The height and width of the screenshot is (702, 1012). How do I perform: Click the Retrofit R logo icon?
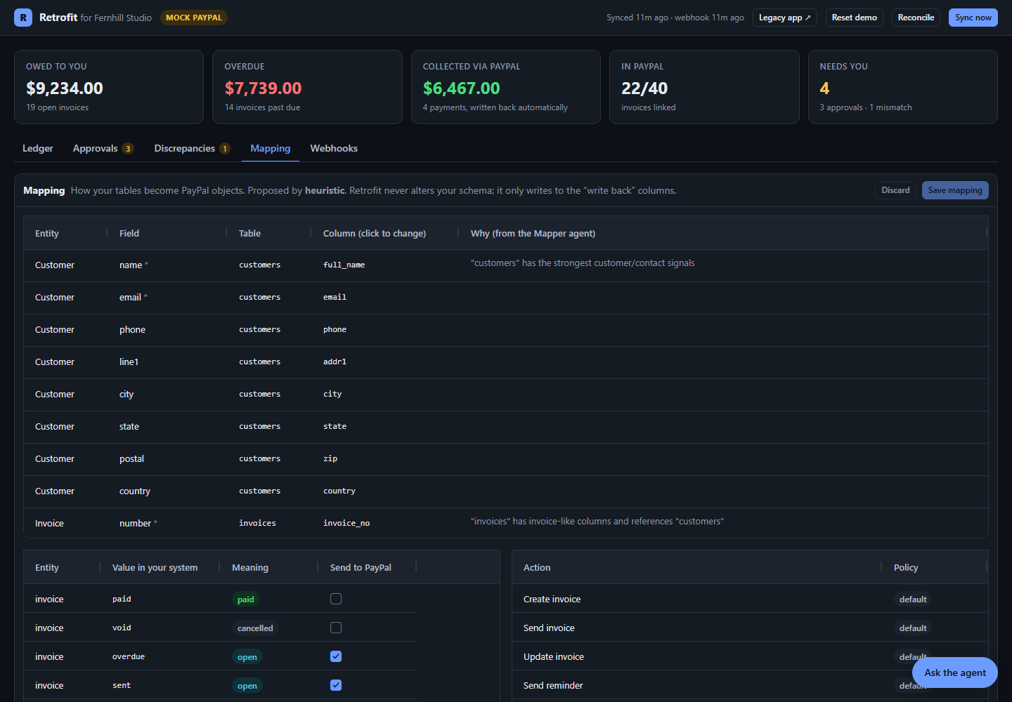23,18
